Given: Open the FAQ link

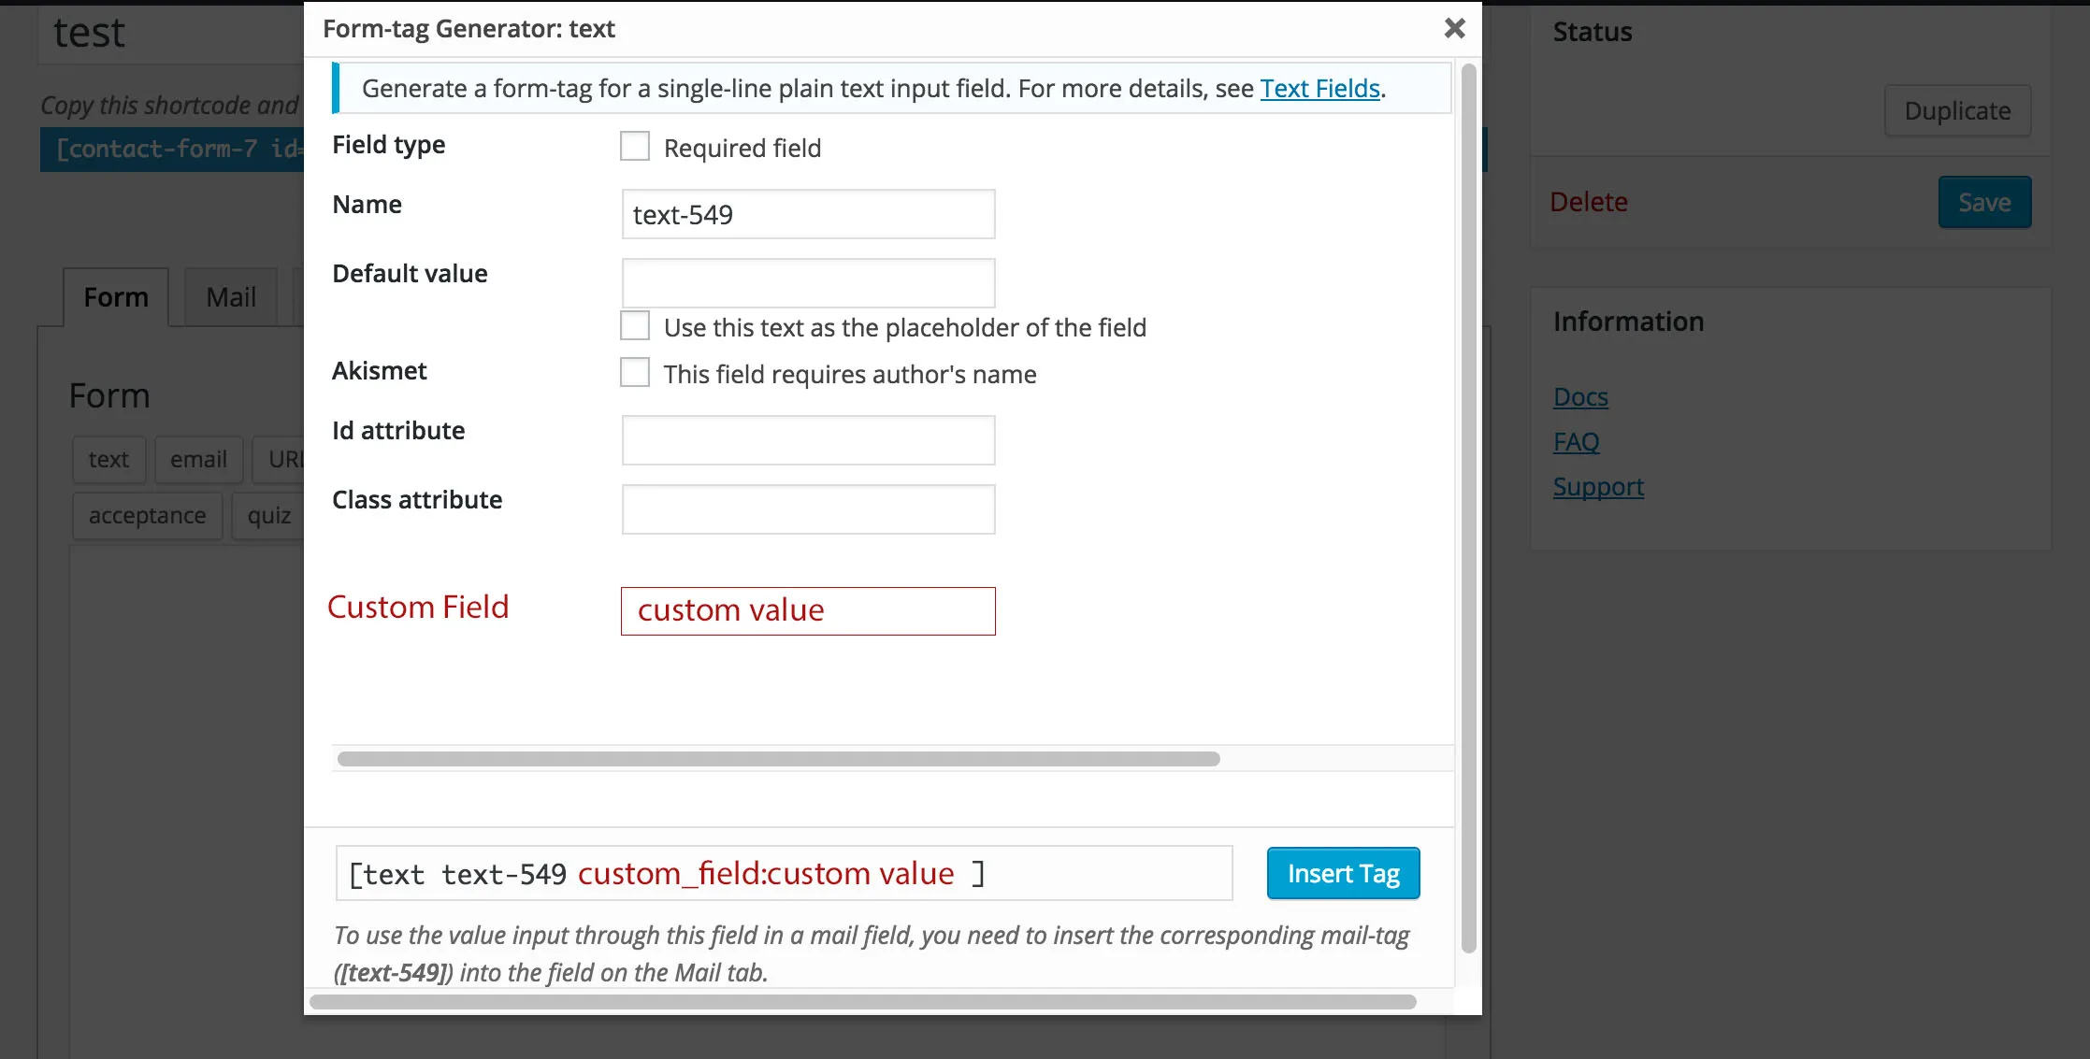Looking at the screenshot, I should [1576, 442].
